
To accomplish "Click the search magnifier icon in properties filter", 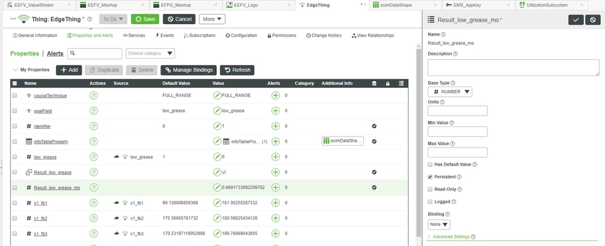I will coord(73,54).
